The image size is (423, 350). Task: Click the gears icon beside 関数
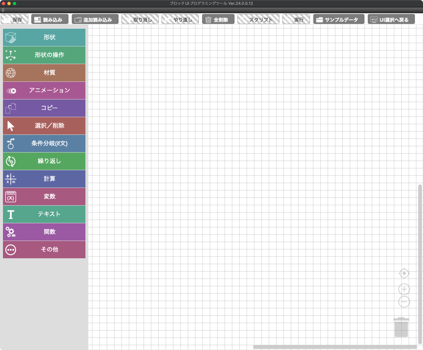click(x=11, y=232)
